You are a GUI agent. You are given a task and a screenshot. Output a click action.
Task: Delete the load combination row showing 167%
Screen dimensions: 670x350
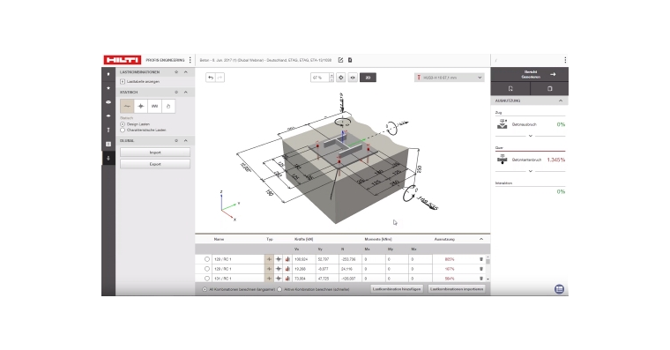(x=481, y=269)
